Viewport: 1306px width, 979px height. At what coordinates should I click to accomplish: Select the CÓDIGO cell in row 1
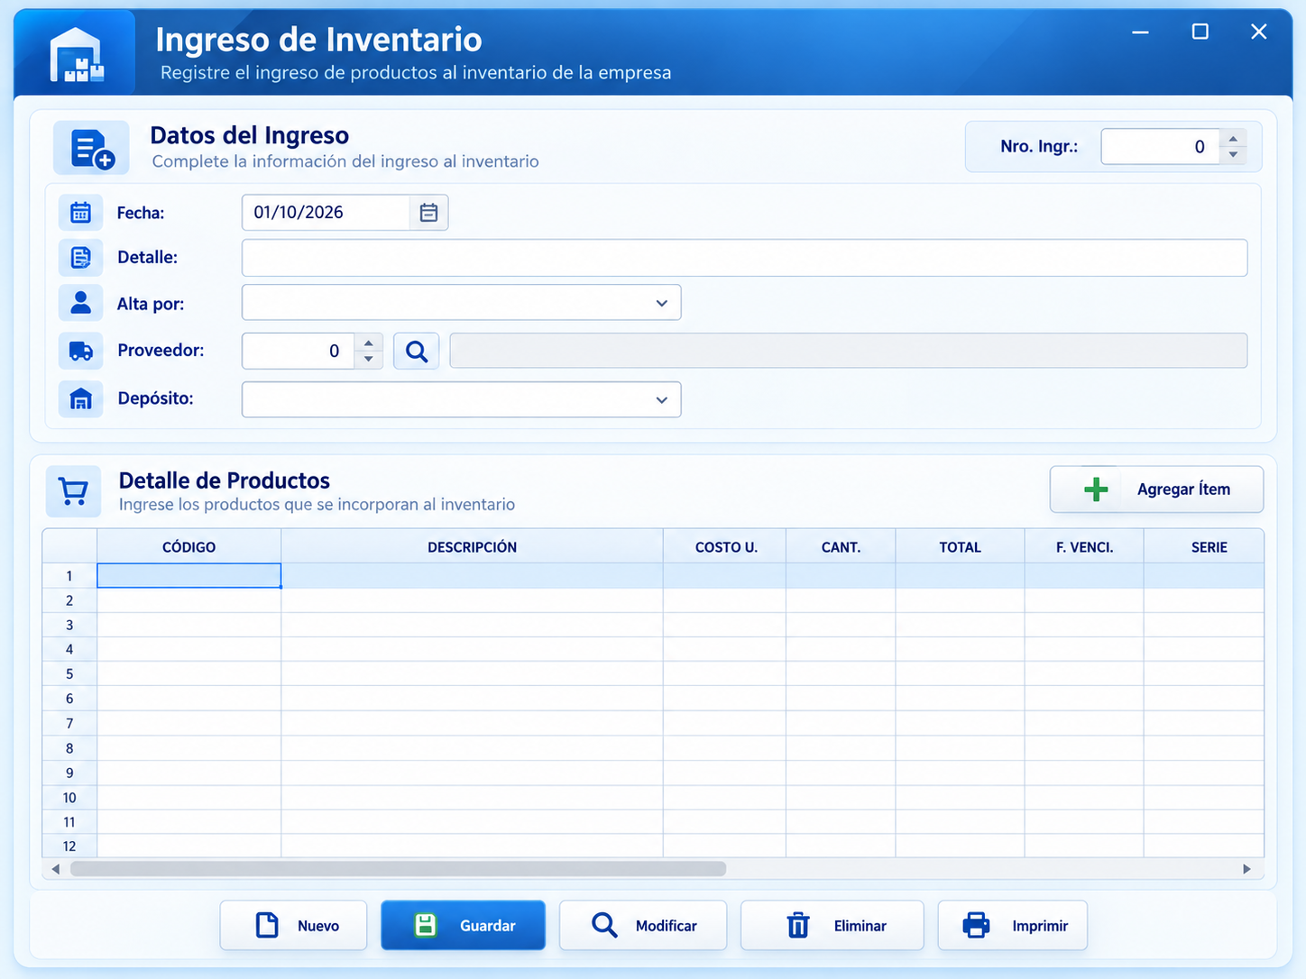tap(189, 576)
